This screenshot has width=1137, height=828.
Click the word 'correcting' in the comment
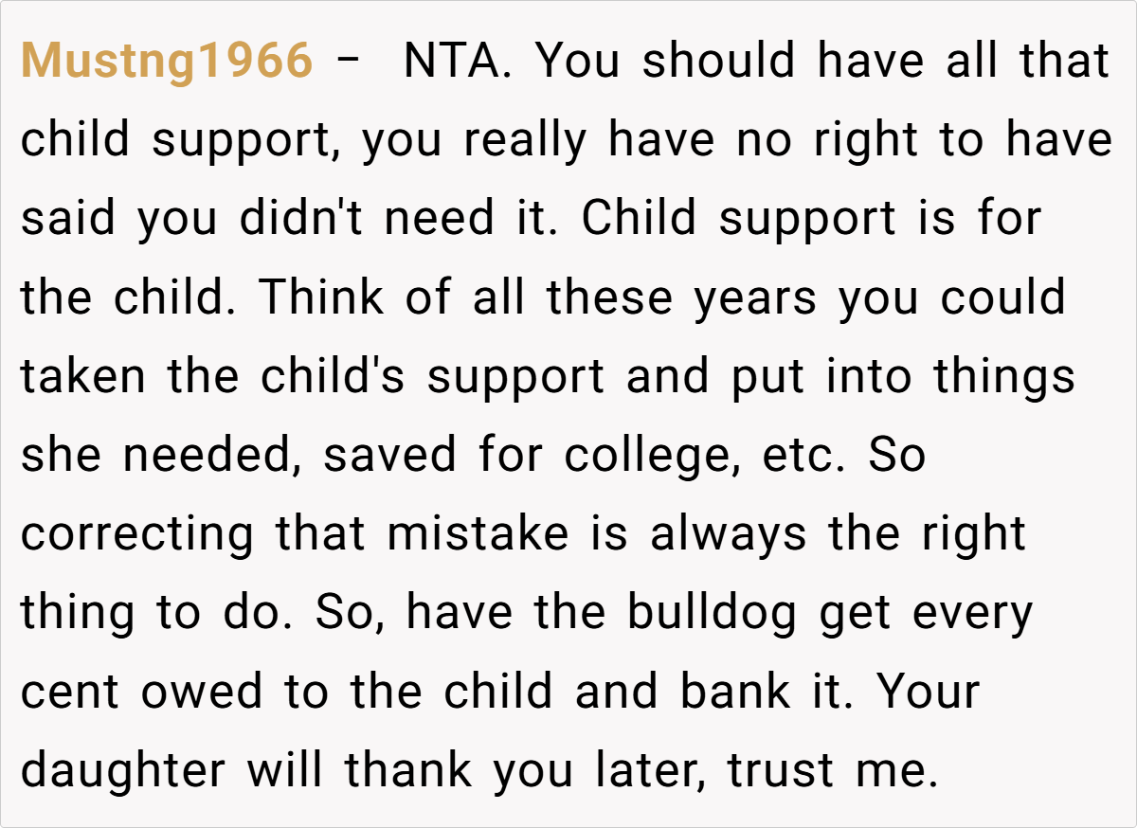pyautogui.click(x=137, y=533)
